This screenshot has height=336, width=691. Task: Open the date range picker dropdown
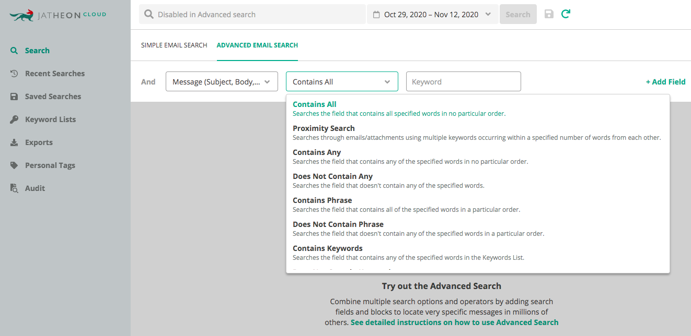click(x=432, y=15)
